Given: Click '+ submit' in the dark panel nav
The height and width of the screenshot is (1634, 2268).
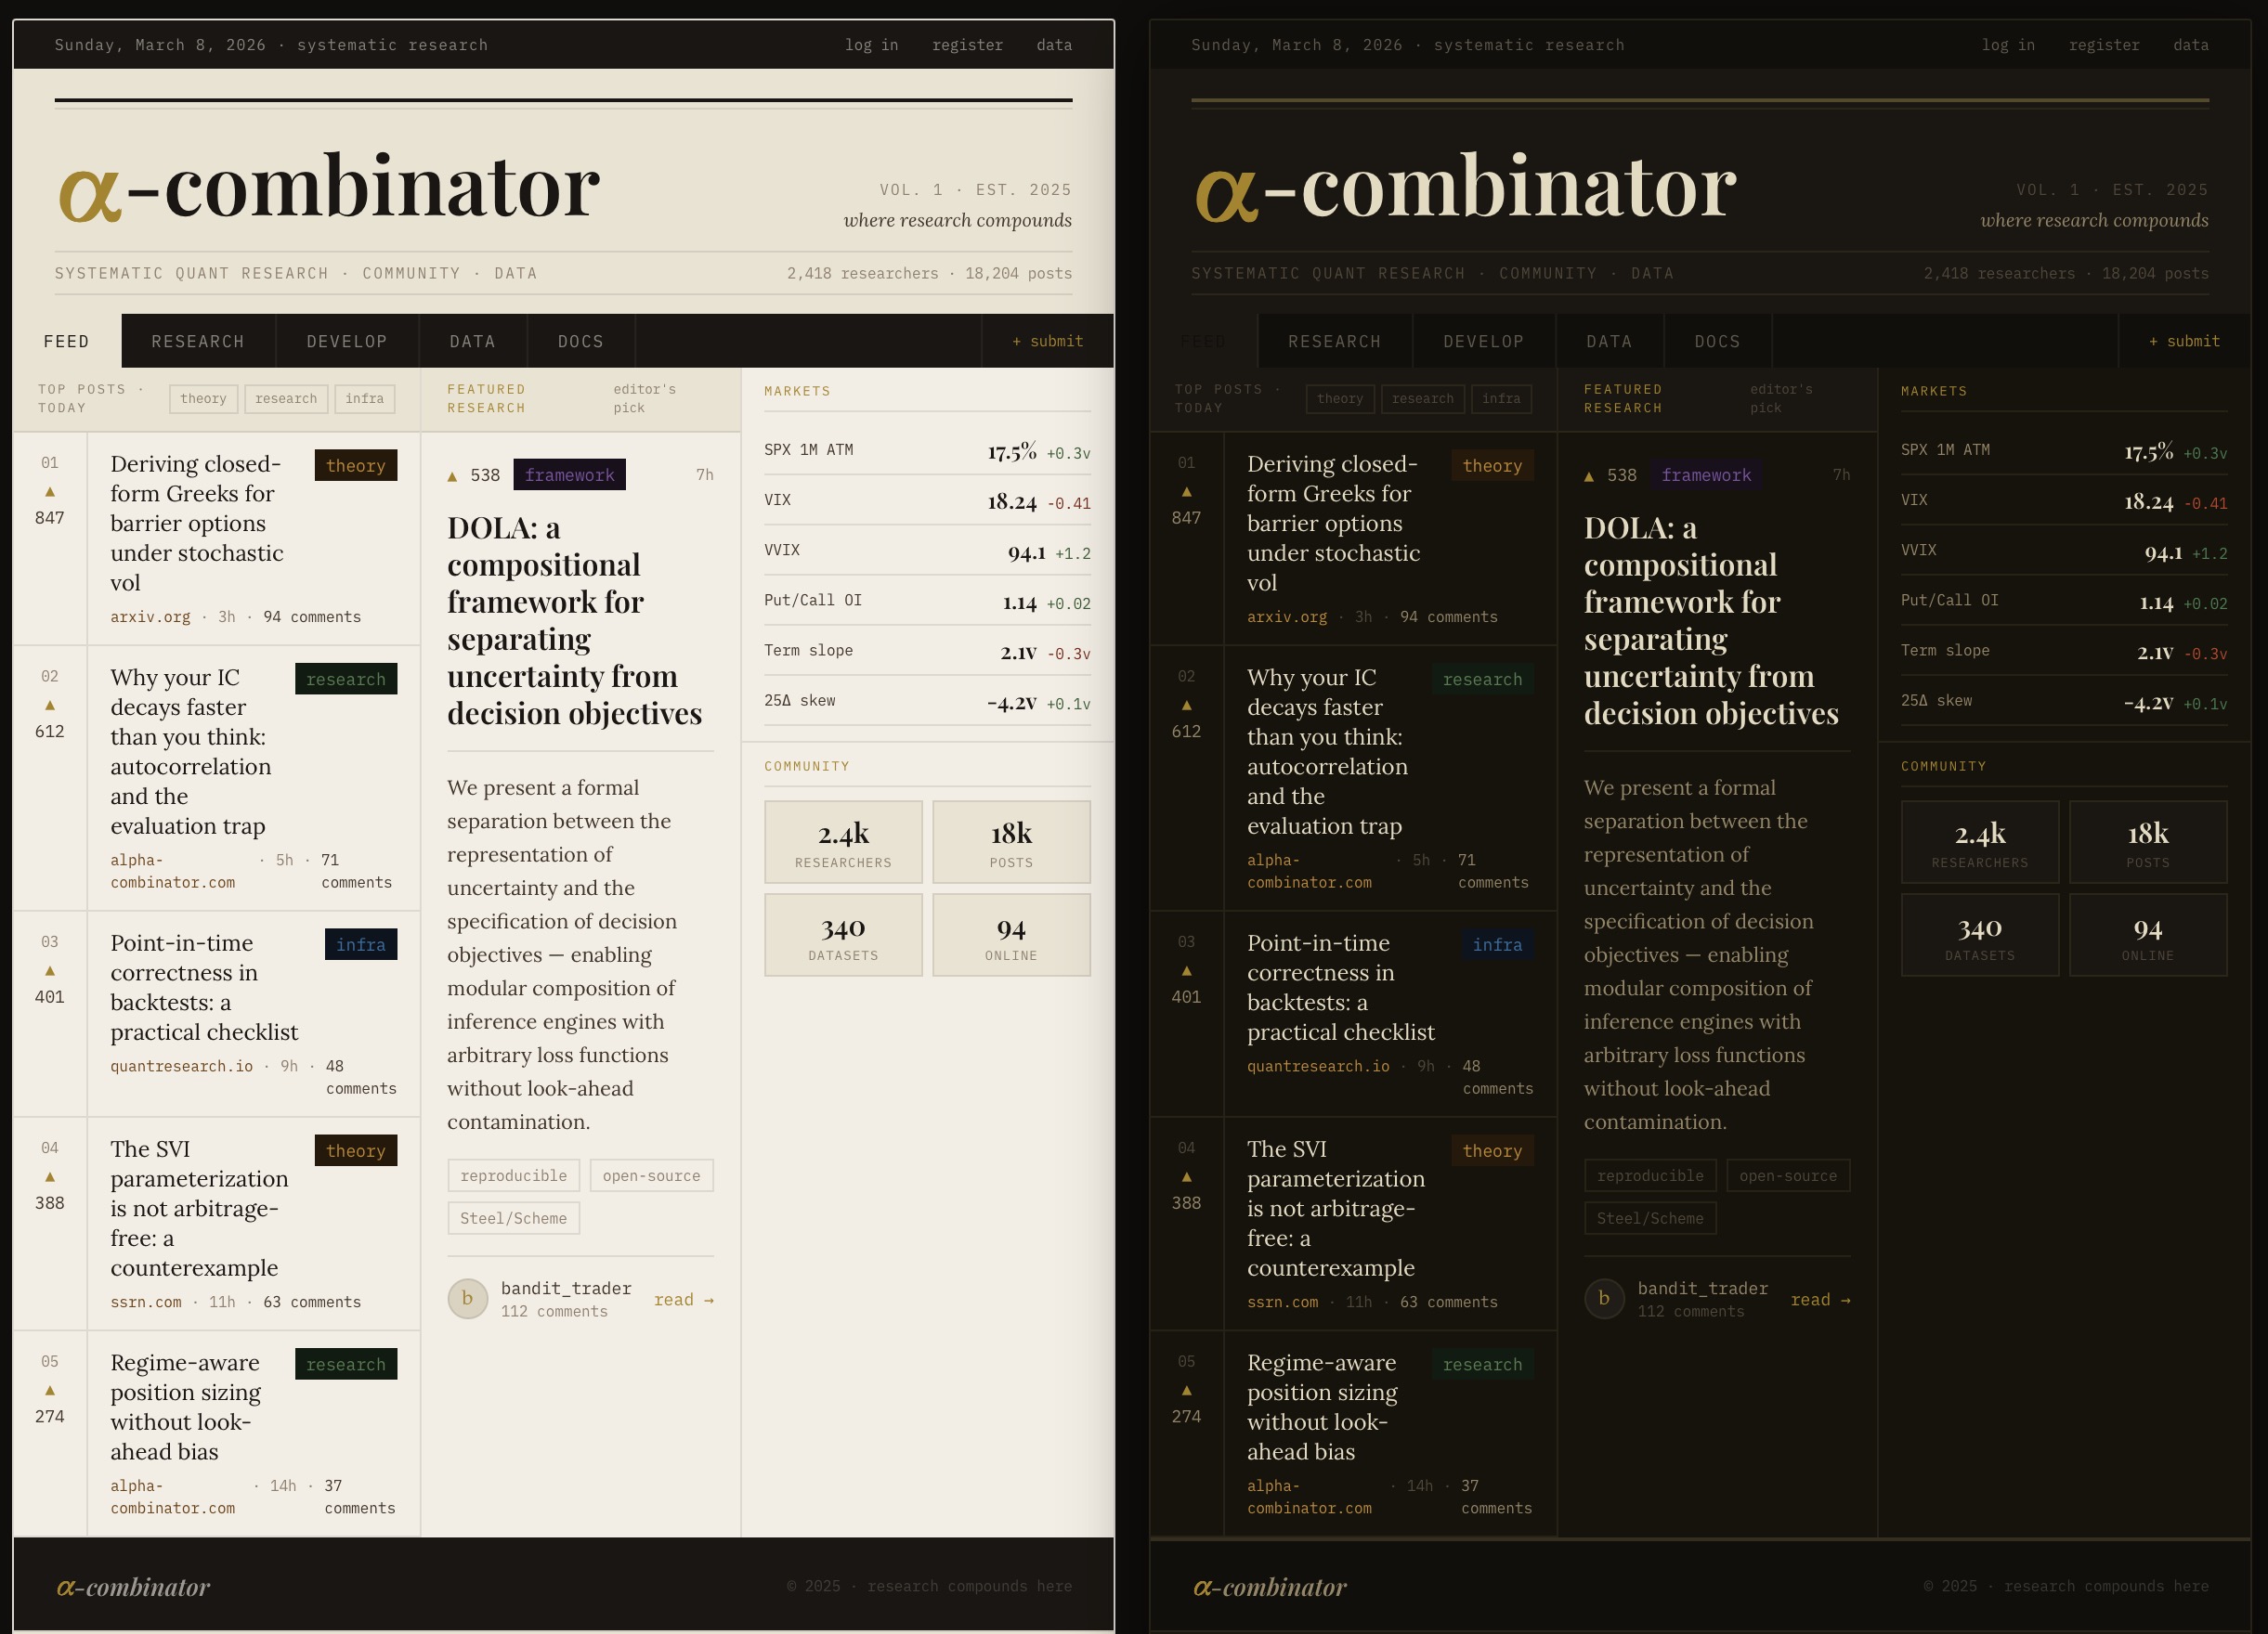Looking at the screenshot, I should tap(2184, 342).
